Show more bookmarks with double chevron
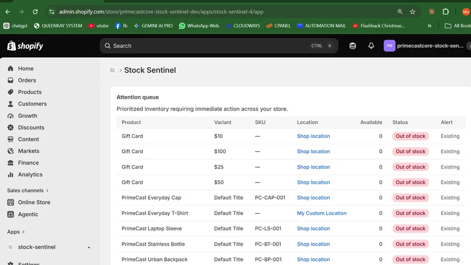This screenshot has width=471, height=265. click(430, 26)
